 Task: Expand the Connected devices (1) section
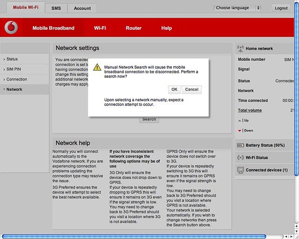tap(265, 170)
